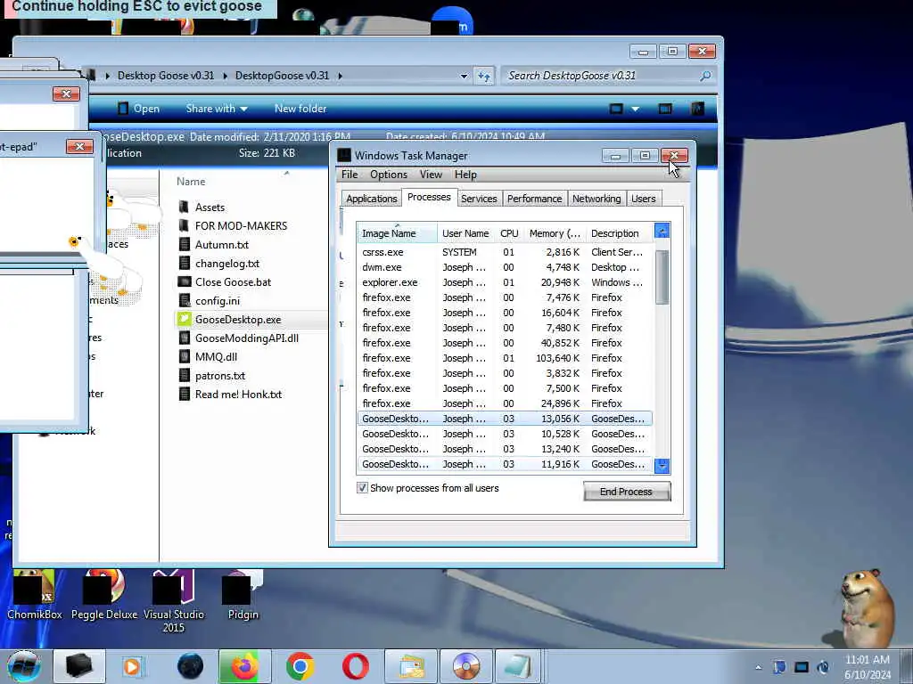The width and height of the screenshot is (913, 684).
Task: Toggle Show processes from all users
Action: 362,488
